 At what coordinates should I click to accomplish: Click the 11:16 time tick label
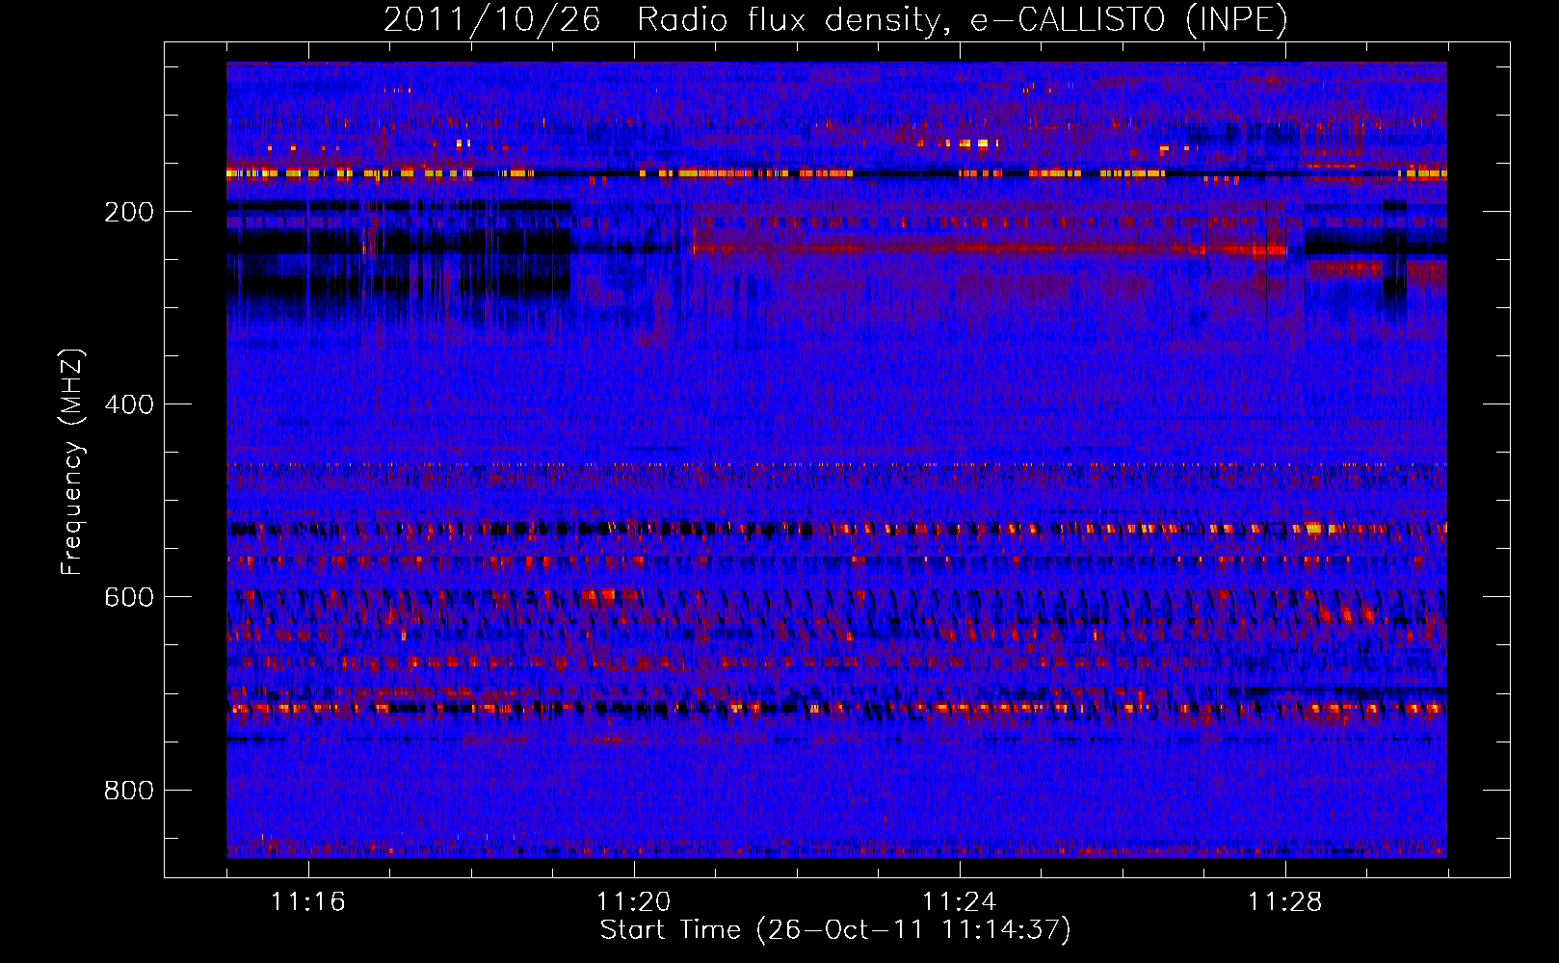click(308, 901)
